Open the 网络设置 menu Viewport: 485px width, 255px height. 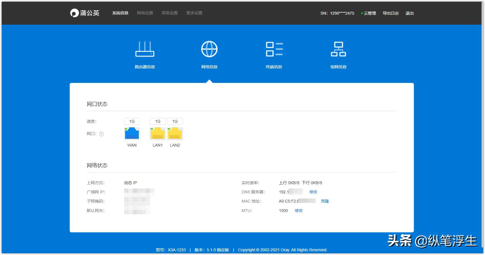(145, 13)
